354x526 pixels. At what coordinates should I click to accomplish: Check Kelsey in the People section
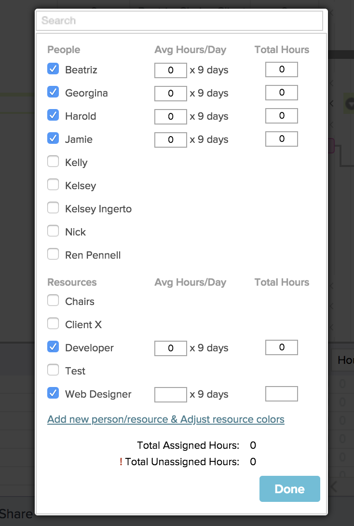(53, 184)
